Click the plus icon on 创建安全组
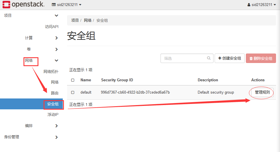This screenshot has height=152, width=280. tap(220, 58)
